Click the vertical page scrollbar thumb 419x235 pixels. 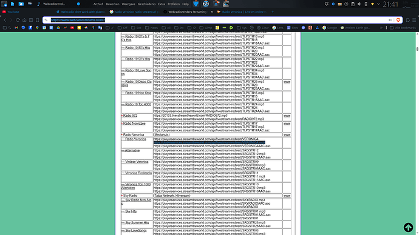pyautogui.click(x=417, y=49)
